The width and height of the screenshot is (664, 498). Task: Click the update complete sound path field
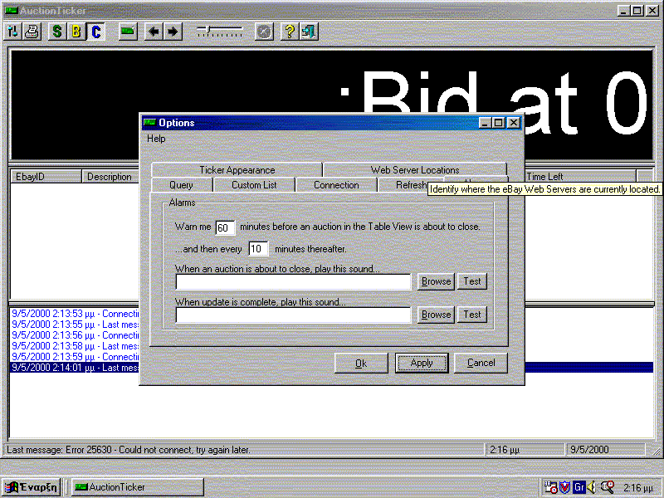click(293, 315)
